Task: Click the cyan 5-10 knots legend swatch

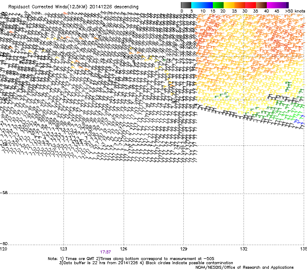Action: coord(197,5)
